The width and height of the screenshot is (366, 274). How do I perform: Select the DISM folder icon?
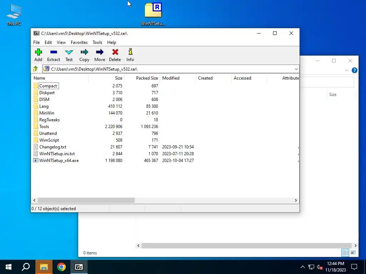click(36, 99)
